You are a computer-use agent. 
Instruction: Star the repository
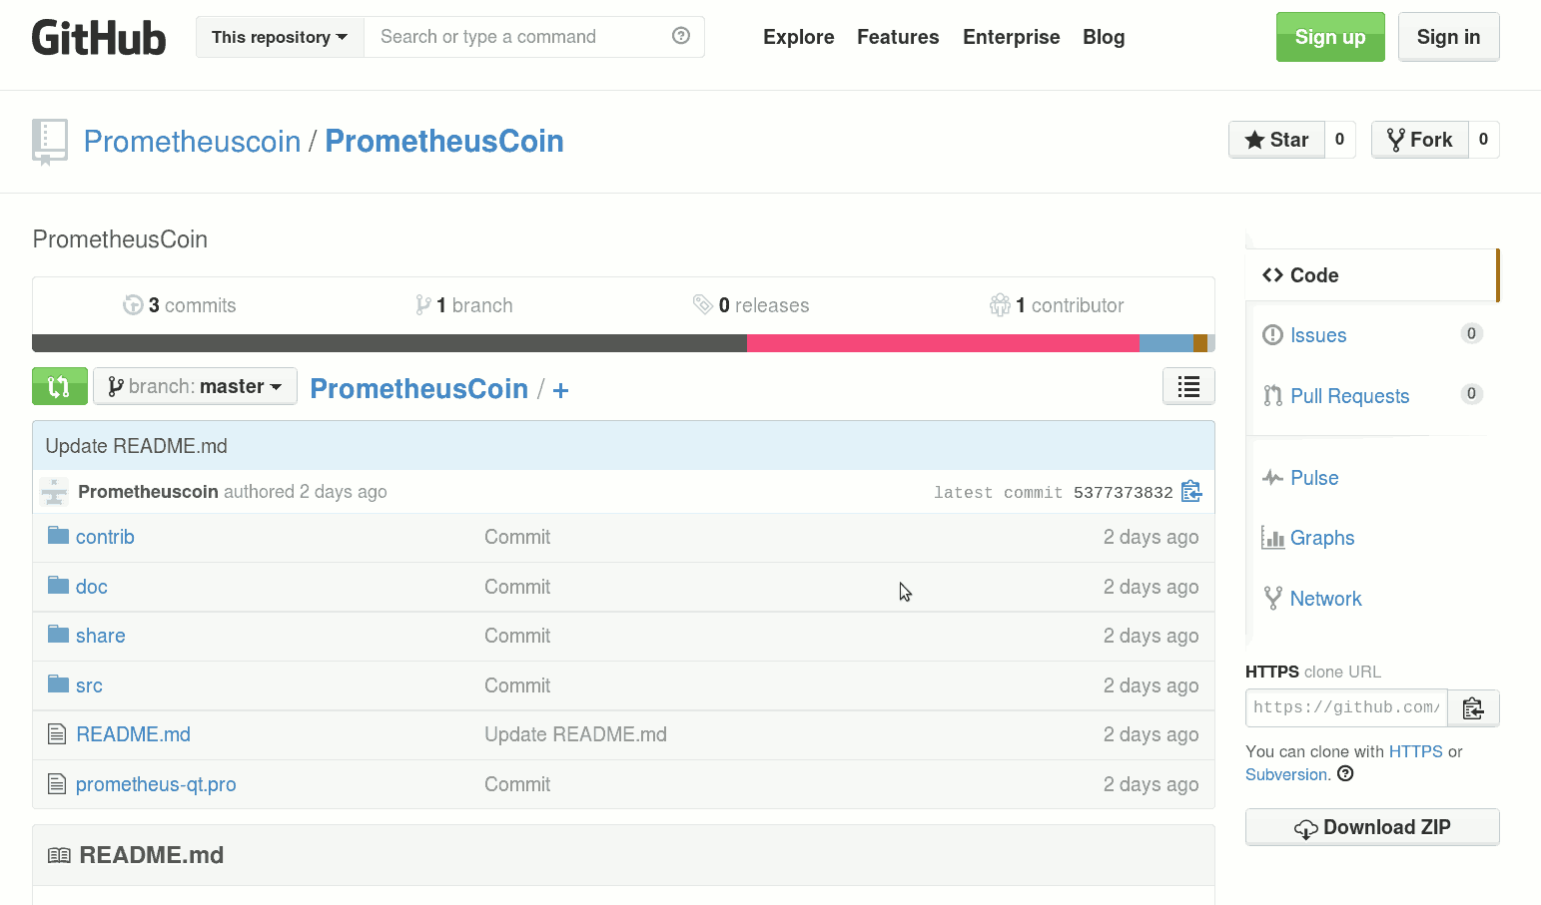(x=1276, y=140)
